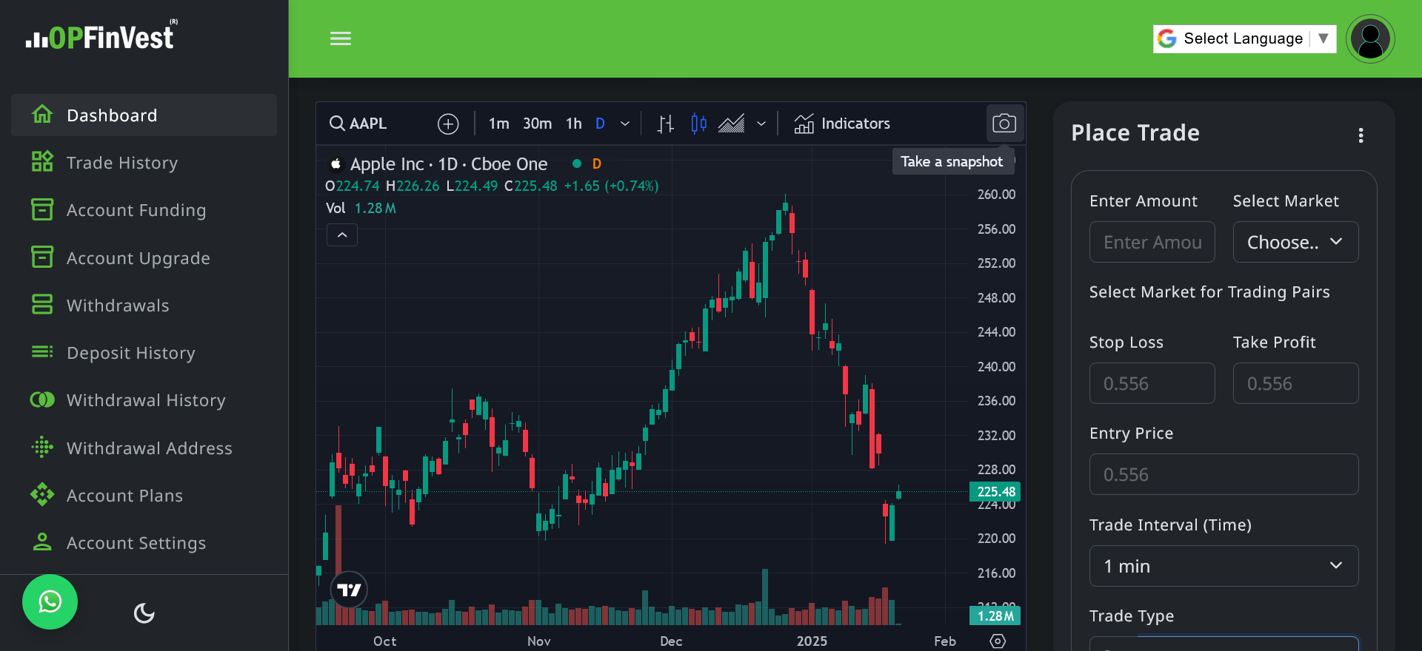Open chart time axis settings gear
Screen dimensions: 1422x651
pyautogui.click(x=998, y=641)
